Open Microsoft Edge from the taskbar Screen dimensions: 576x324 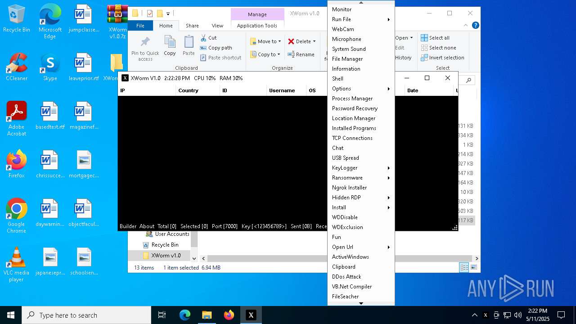[185, 315]
